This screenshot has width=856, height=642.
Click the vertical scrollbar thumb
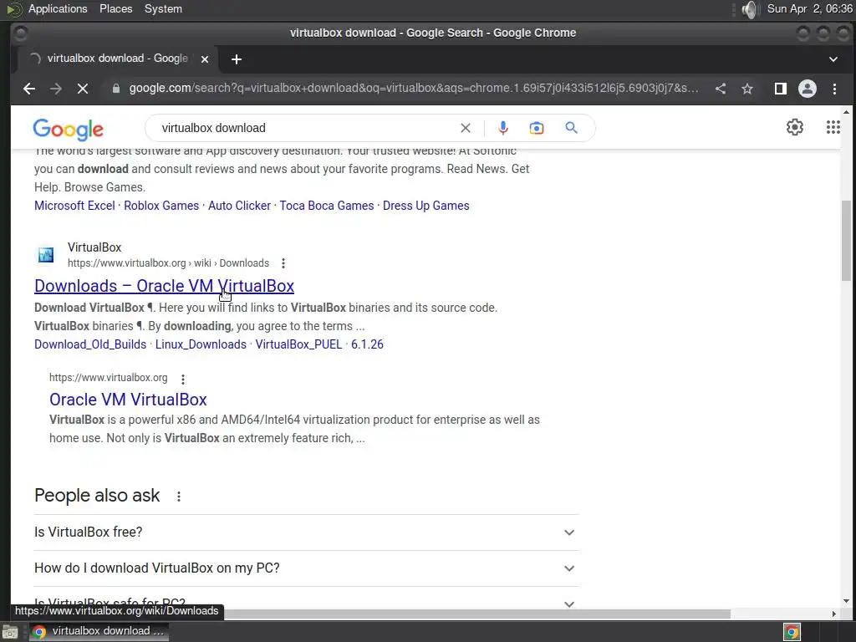click(x=846, y=241)
